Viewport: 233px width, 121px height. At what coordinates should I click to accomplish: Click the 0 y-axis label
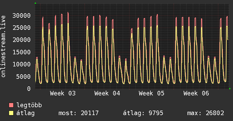pos(29,89)
